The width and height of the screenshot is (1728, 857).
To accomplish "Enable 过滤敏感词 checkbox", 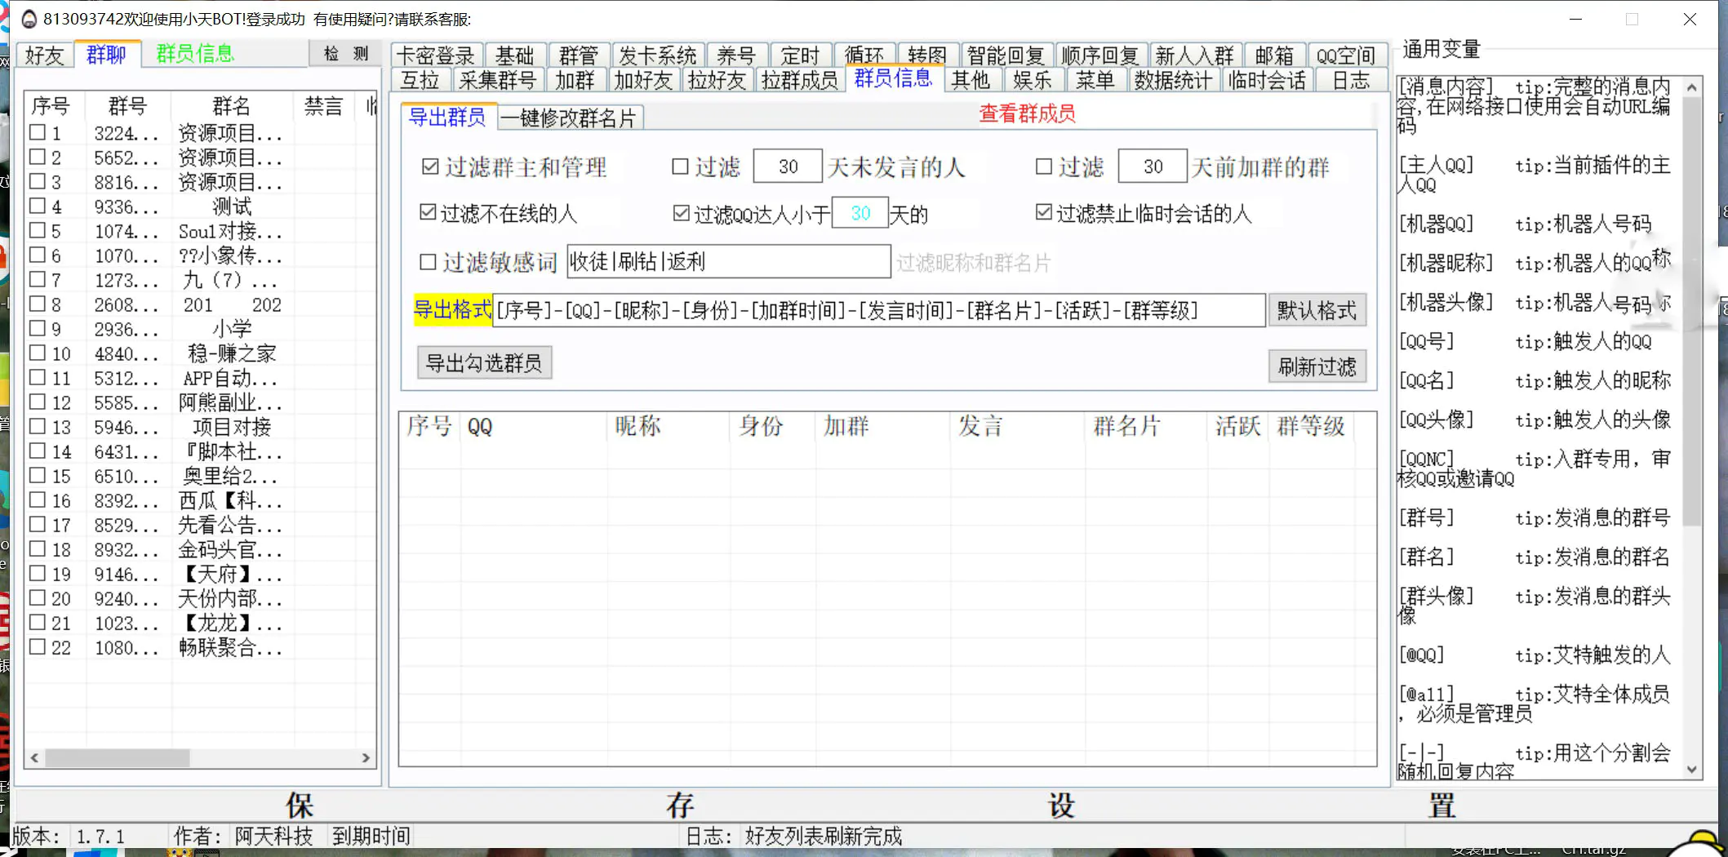I will coord(428,262).
